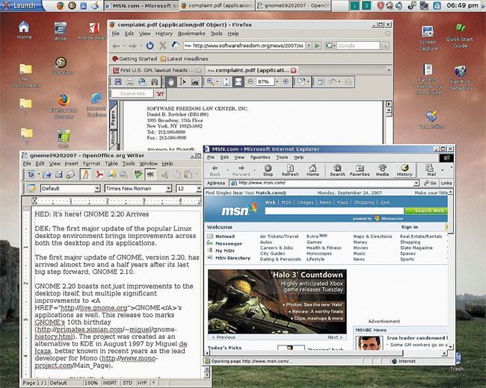Click Refresh in Internet Explorer toolbar
Screen dimensions: 486x388
pos(290,170)
